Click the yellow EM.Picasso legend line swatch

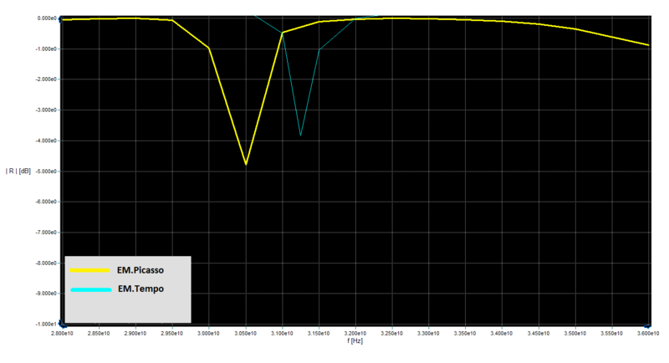[89, 270]
